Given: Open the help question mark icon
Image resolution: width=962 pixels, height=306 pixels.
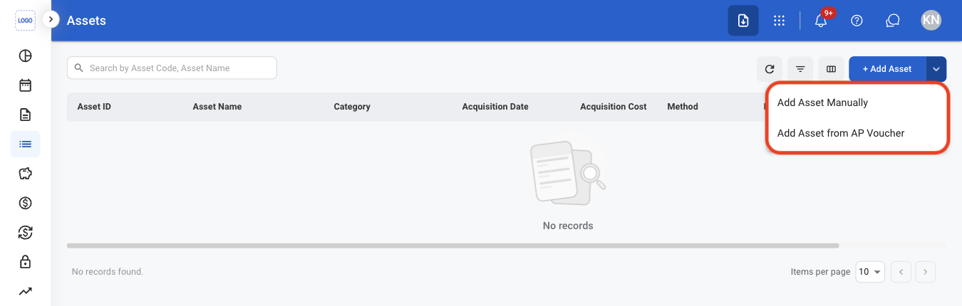Looking at the screenshot, I should tap(857, 21).
